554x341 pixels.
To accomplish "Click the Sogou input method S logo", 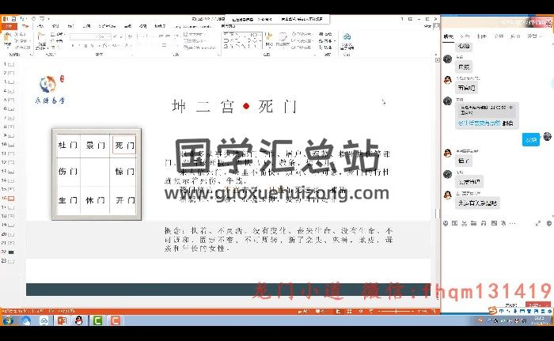I will point(493,311).
